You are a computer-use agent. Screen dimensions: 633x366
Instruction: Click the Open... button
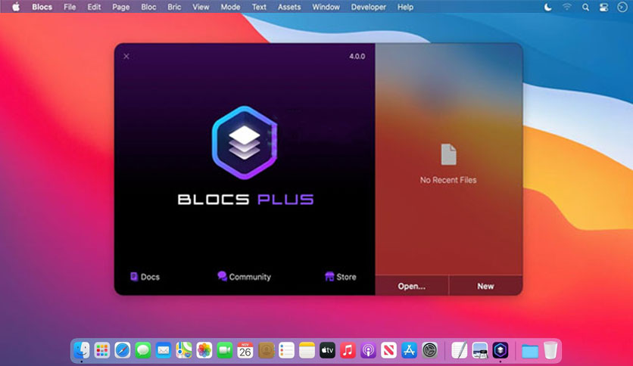(412, 286)
